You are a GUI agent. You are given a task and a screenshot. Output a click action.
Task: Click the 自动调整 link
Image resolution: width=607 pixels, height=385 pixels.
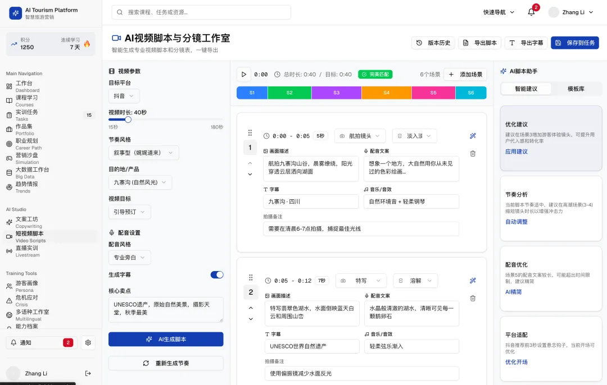pyautogui.click(x=517, y=222)
